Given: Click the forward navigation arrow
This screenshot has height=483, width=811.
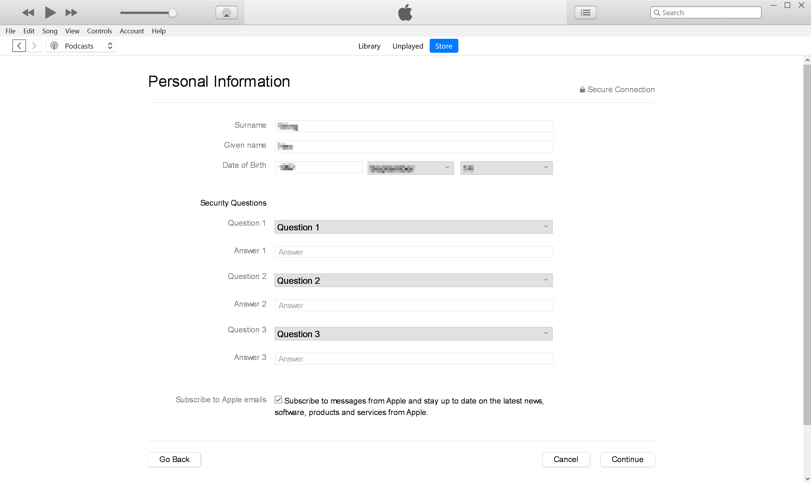Looking at the screenshot, I should coord(34,46).
